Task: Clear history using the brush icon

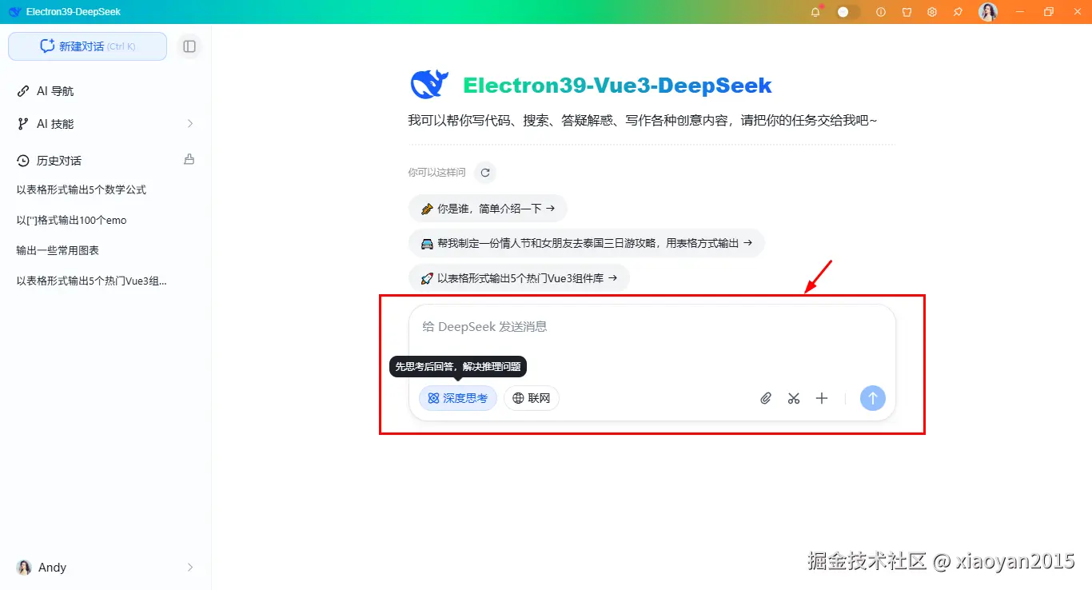Action: (x=189, y=159)
